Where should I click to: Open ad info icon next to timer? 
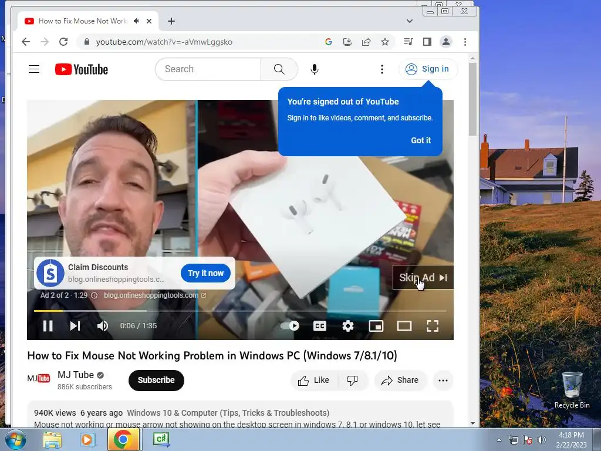click(x=94, y=295)
